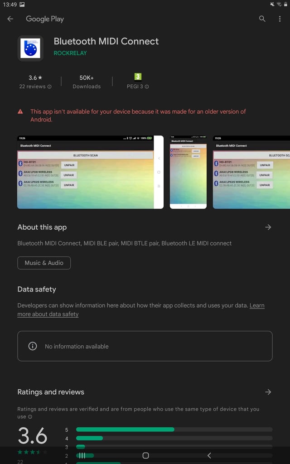Tap the 4-star rating bar
The width and height of the screenshot is (290, 464).
174,438
